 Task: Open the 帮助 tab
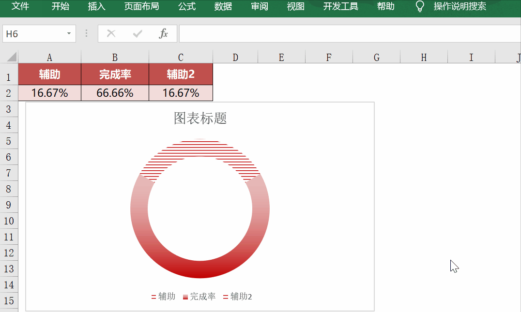click(386, 6)
